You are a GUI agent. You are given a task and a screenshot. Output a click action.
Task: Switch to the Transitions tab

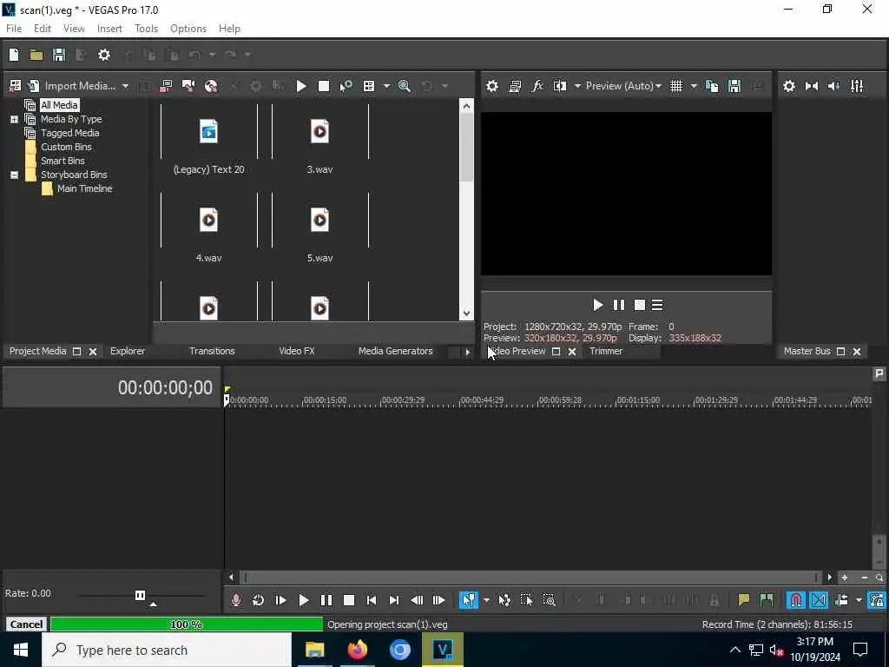[212, 351]
